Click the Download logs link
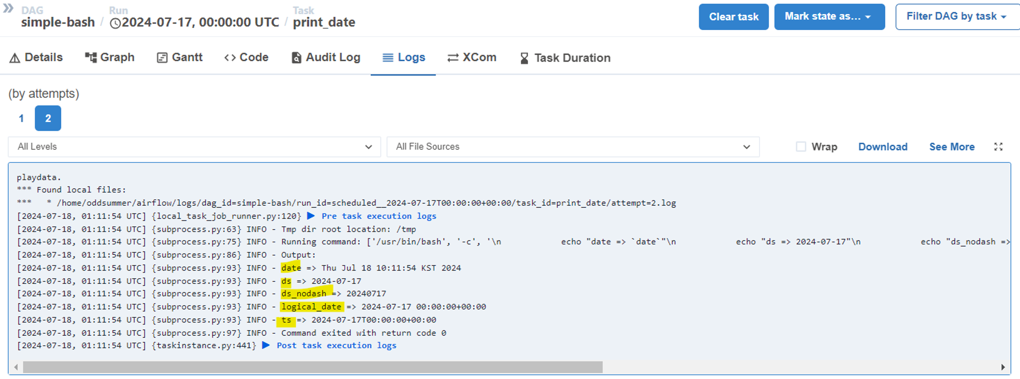This screenshot has height=379, width=1020. tap(883, 147)
